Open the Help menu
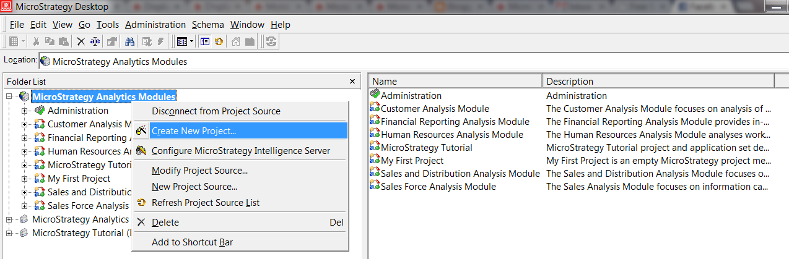This screenshot has height=259, width=789. (281, 25)
